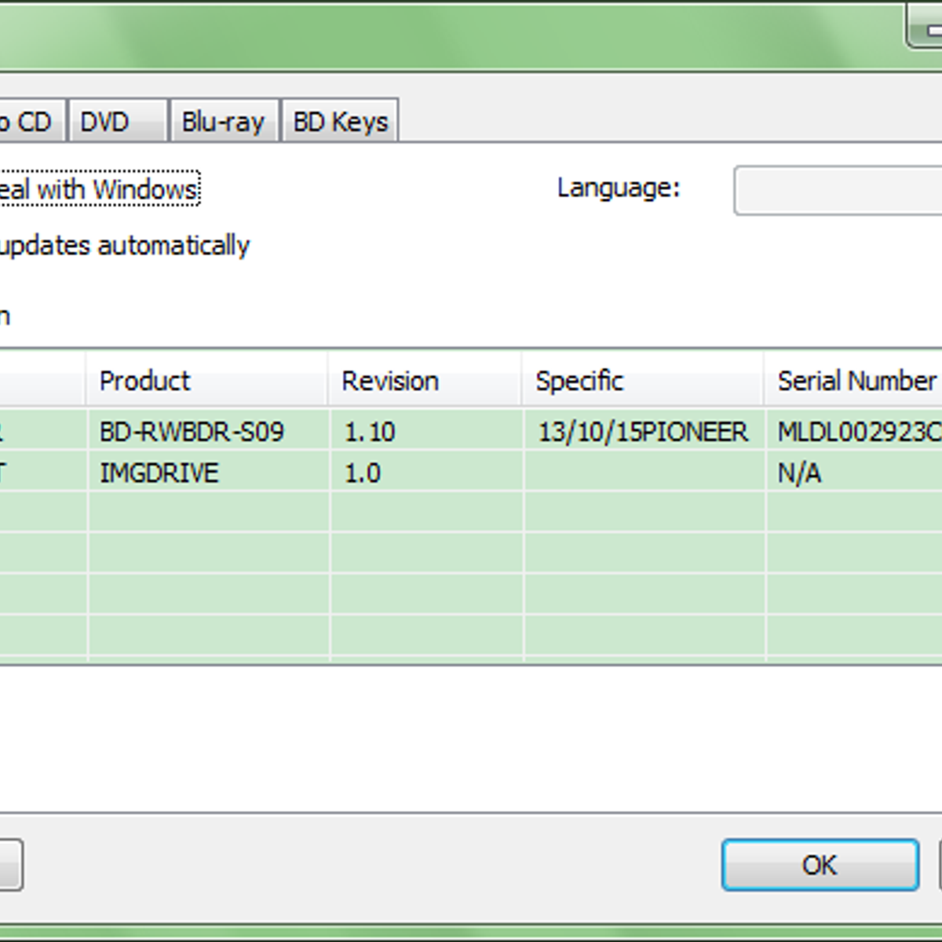Image resolution: width=942 pixels, height=942 pixels.
Task: Click the window control button at top right
Action: [926, 27]
